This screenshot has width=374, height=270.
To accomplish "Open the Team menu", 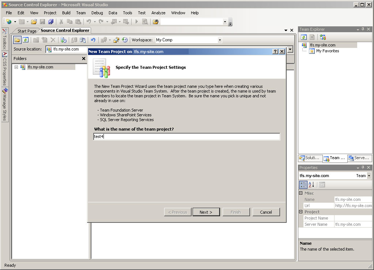I will coord(81,13).
